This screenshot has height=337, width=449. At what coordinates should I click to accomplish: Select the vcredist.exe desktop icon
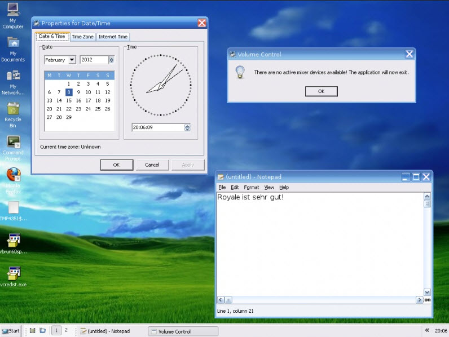click(13, 277)
